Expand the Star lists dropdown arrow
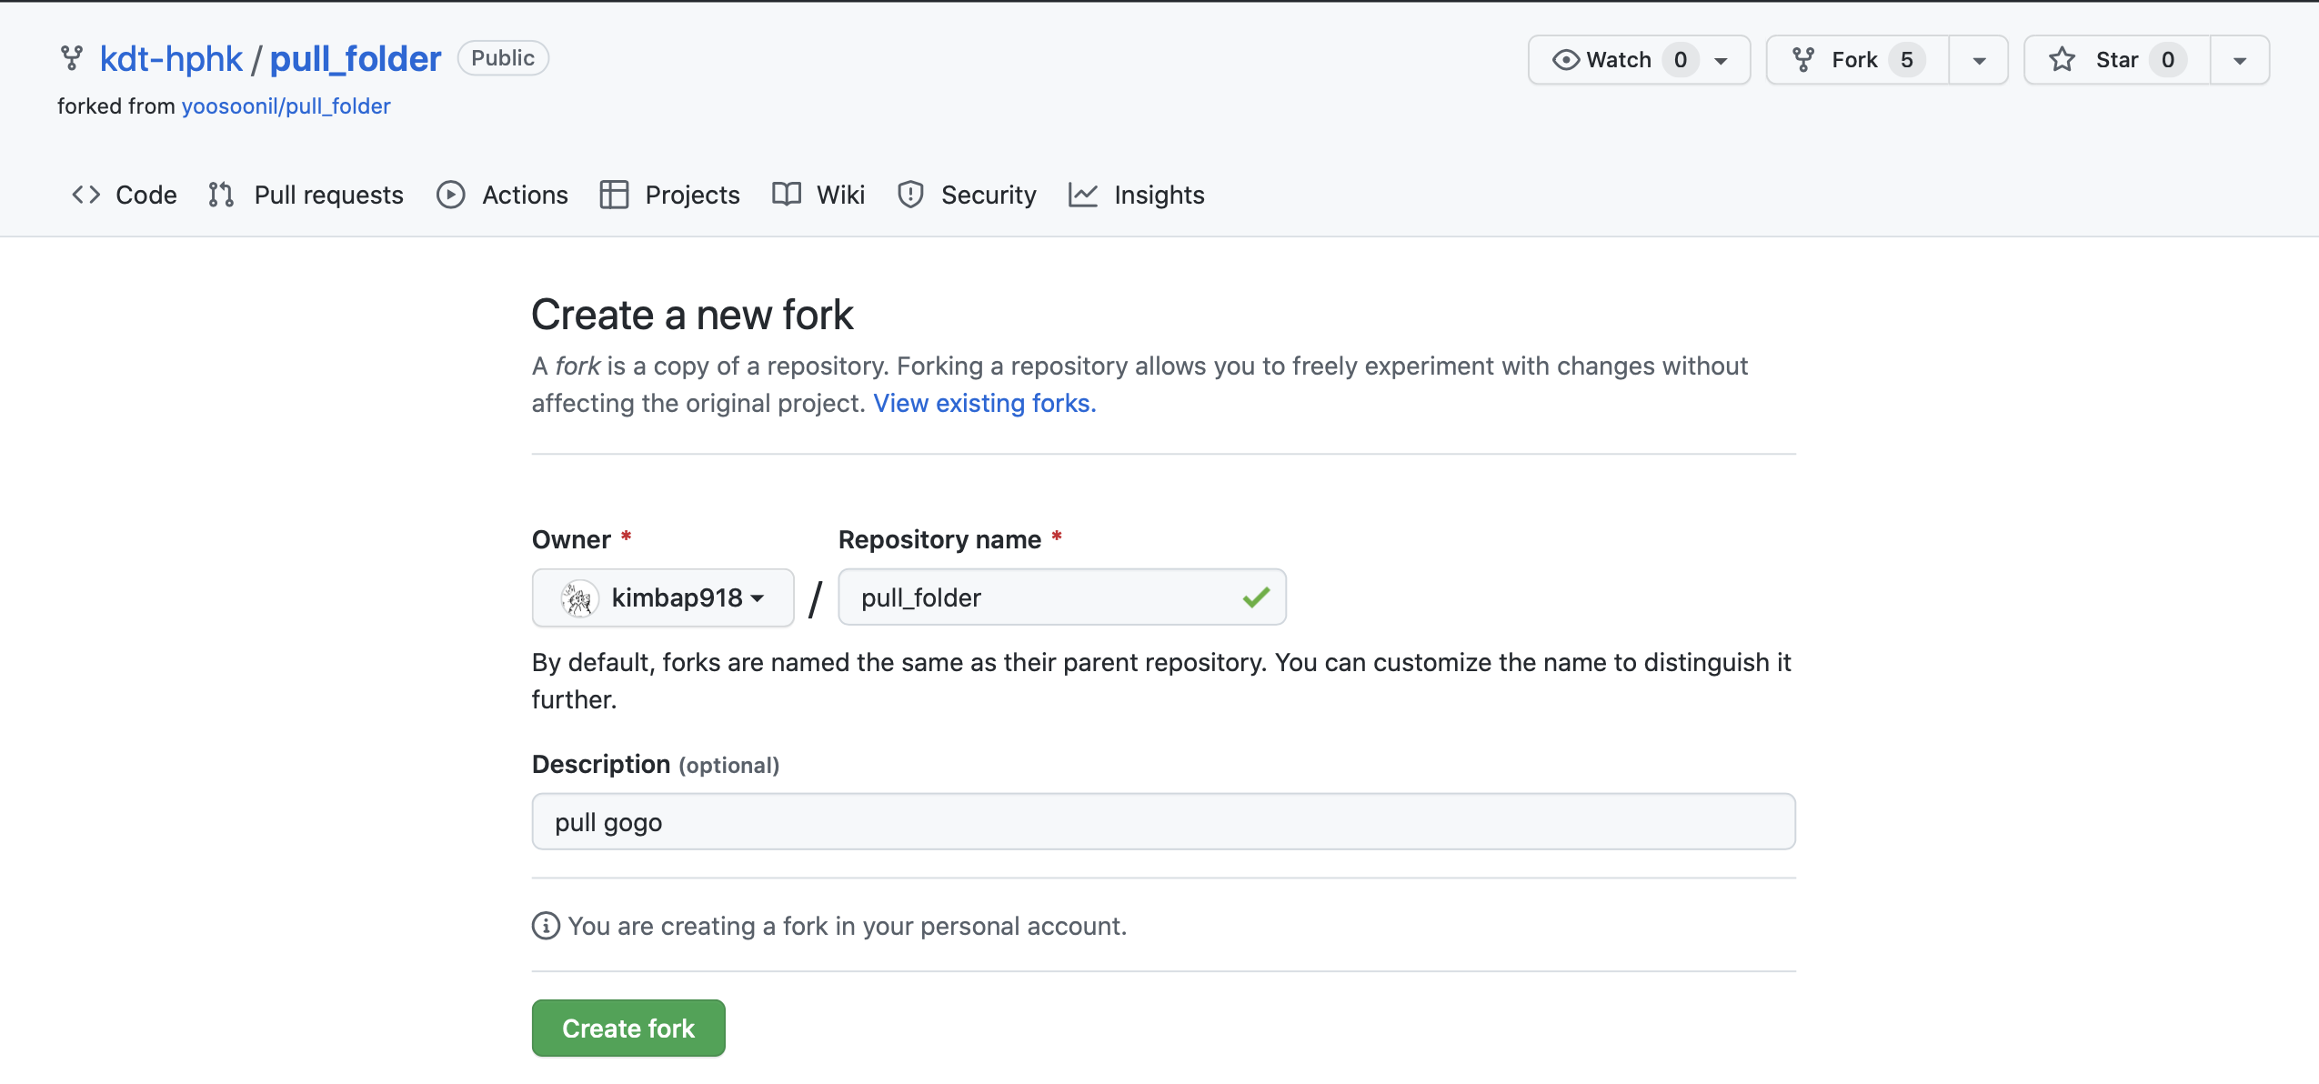The height and width of the screenshot is (1084, 2319). pyautogui.click(x=2240, y=61)
